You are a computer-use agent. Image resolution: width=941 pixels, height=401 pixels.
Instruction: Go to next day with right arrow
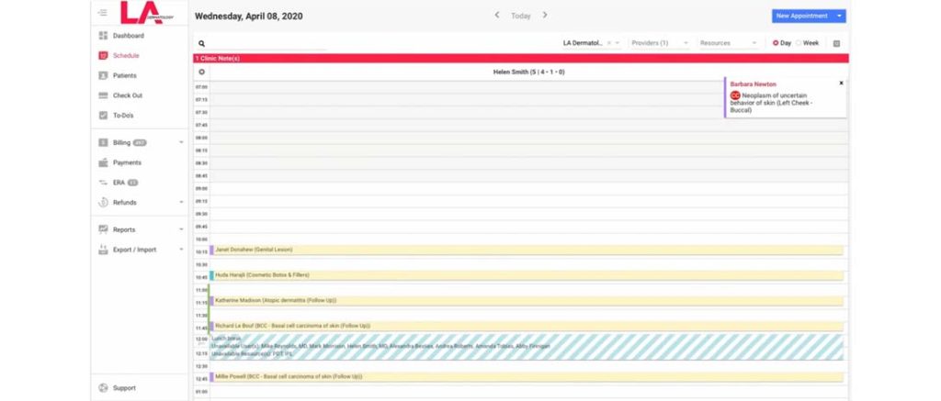pyautogui.click(x=545, y=16)
